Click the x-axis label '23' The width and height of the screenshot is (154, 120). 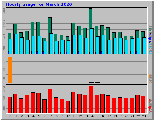point(144,116)
